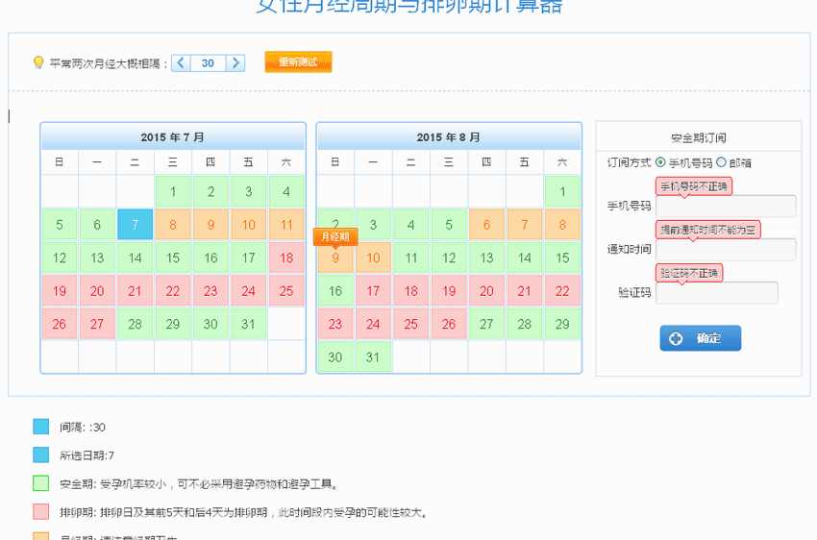Screen dimensions: 817x540
Task: Select July 14 in the calendar
Action: point(135,258)
